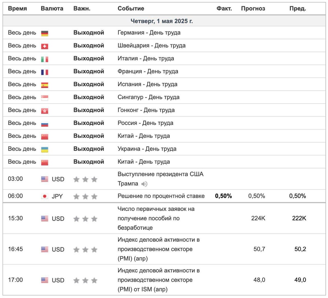Click the Прогноз column header

pos(253,8)
